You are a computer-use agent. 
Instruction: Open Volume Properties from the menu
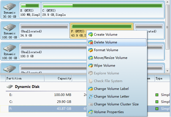(117, 112)
